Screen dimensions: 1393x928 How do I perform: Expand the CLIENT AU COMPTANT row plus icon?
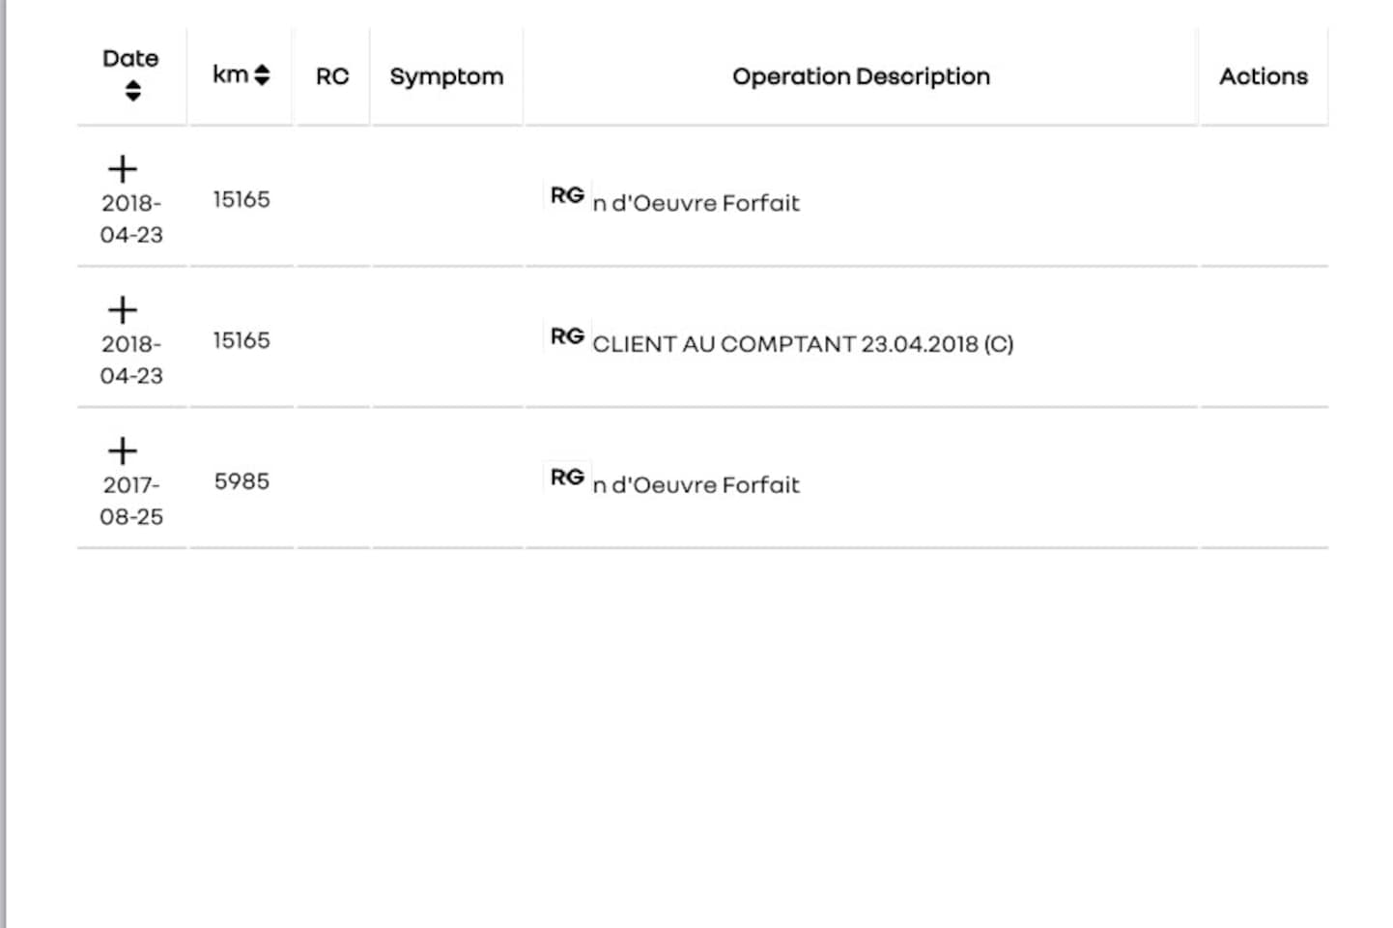pyautogui.click(x=123, y=310)
